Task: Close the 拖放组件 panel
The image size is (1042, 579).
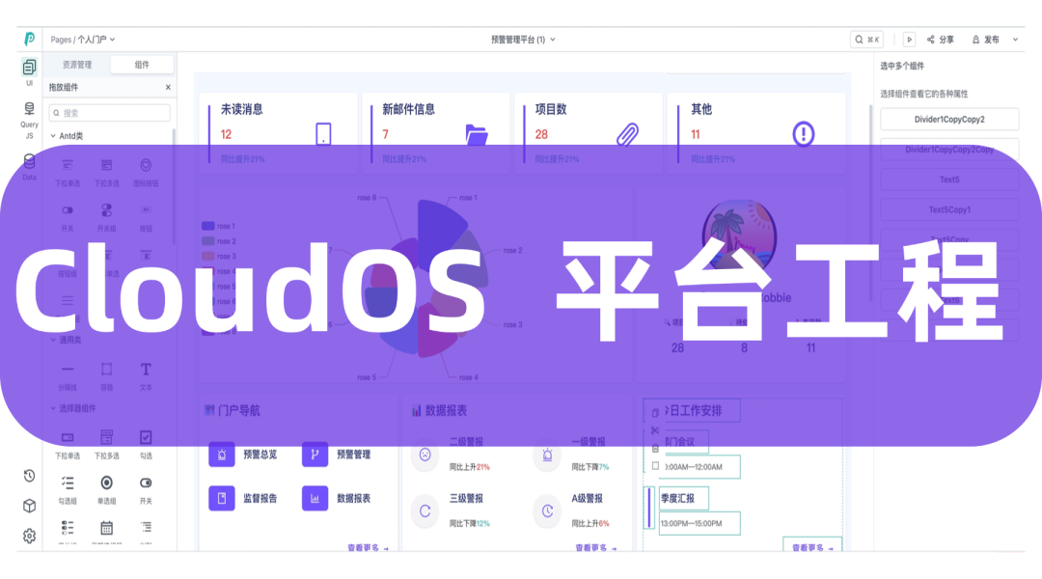Action: (168, 87)
